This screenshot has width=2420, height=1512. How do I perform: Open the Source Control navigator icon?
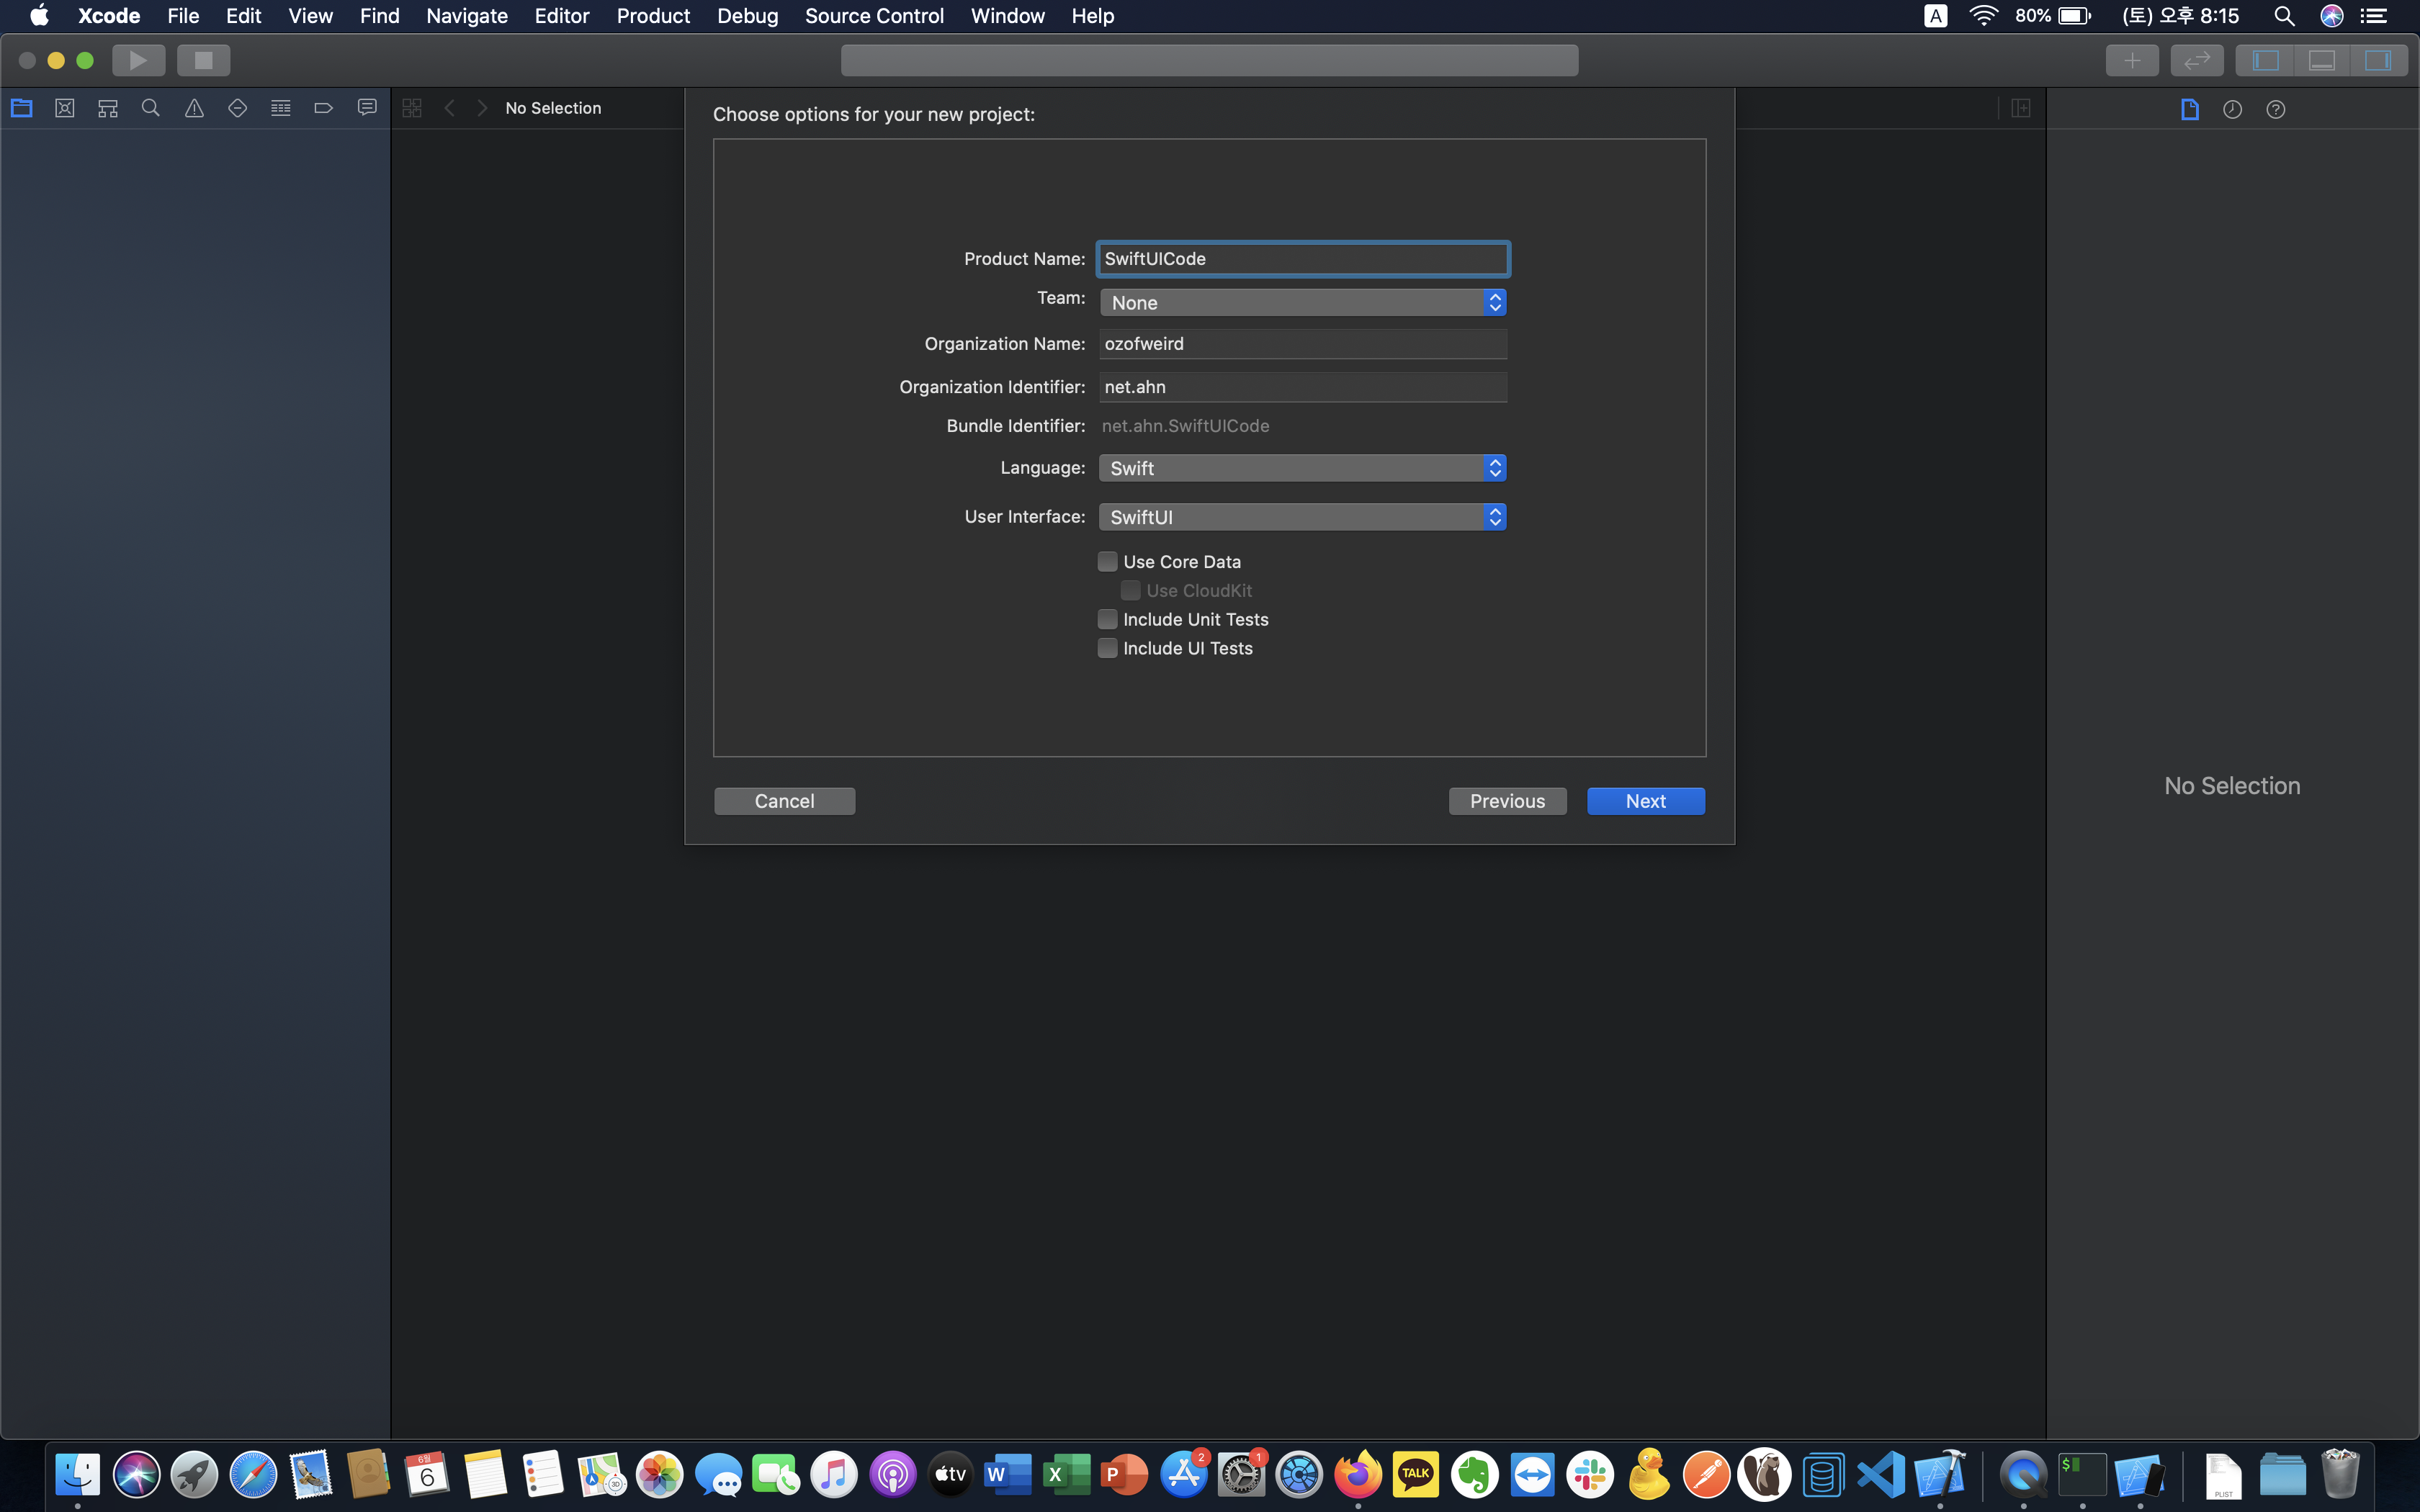65,108
